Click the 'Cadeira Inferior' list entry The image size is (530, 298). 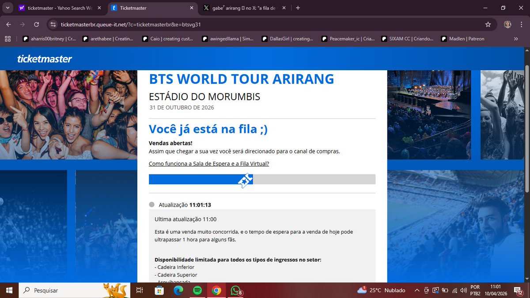[174, 267]
